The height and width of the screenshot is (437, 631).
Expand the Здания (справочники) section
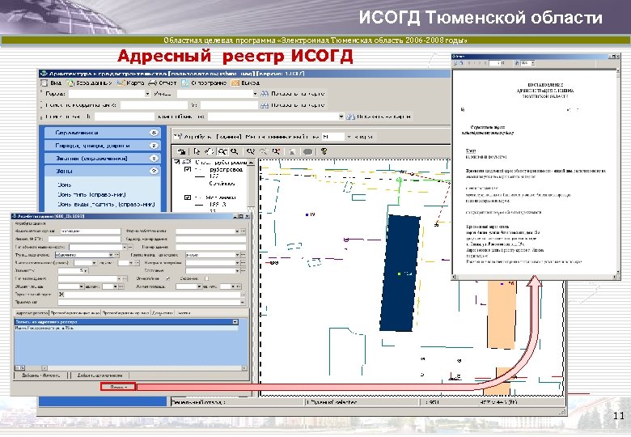coord(154,158)
